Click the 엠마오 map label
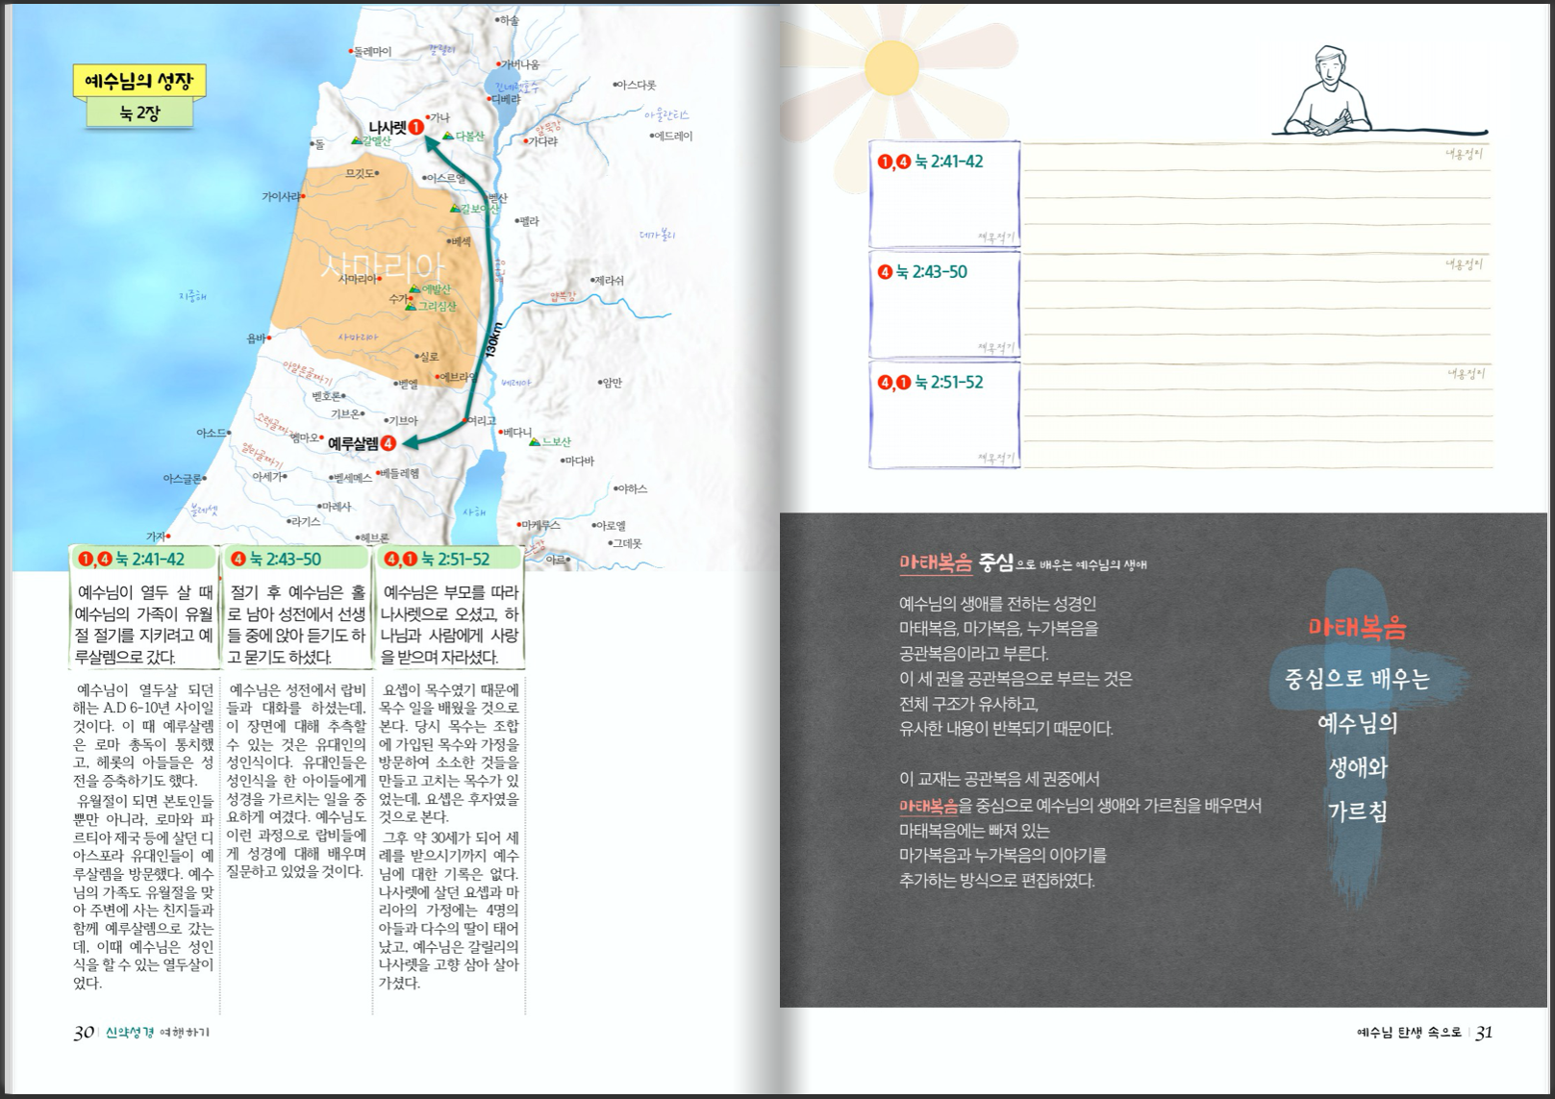This screenshot has height=1099, width=1555. click(304, 437)
